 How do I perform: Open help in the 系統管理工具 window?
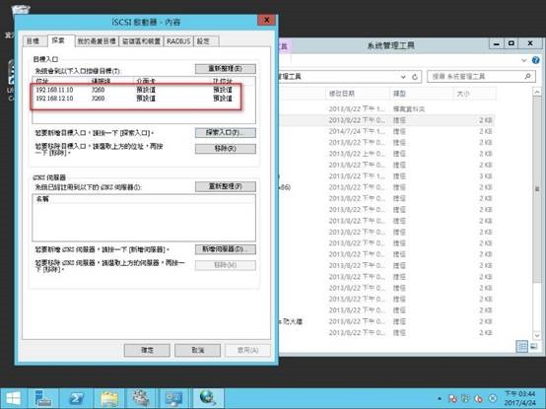(536, 60)
